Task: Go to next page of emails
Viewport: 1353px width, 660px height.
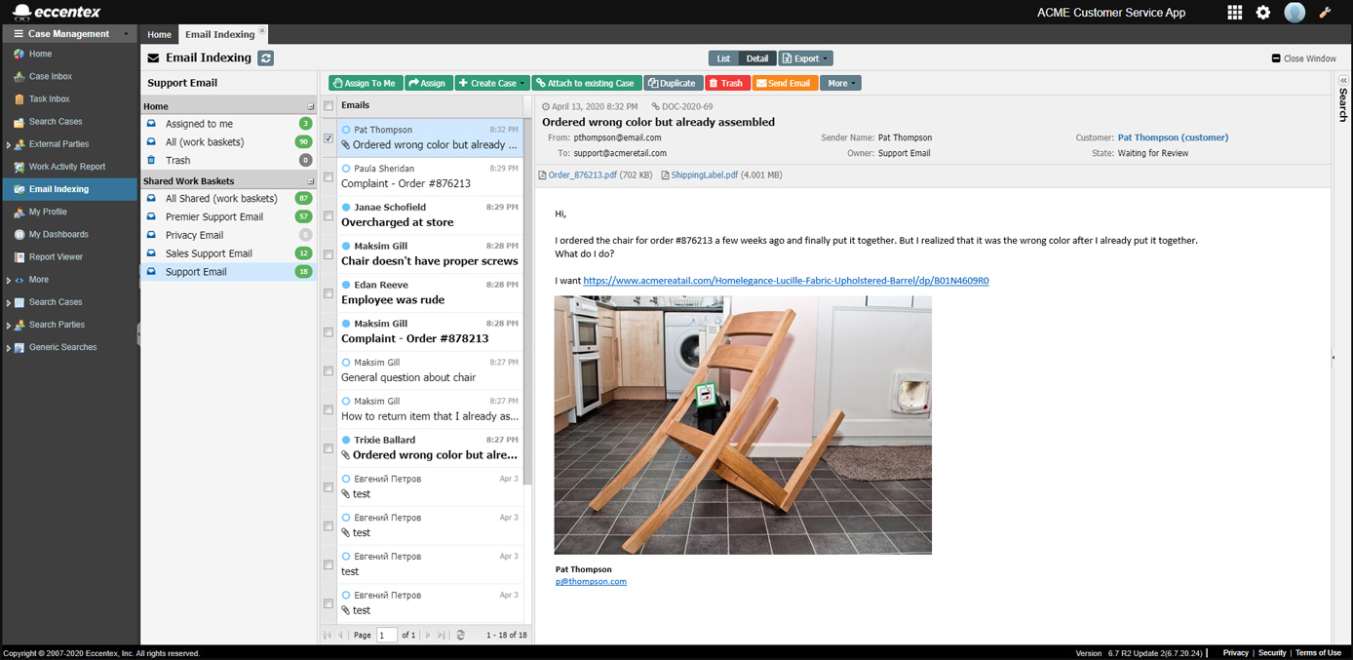Action: tap(428, 635)
